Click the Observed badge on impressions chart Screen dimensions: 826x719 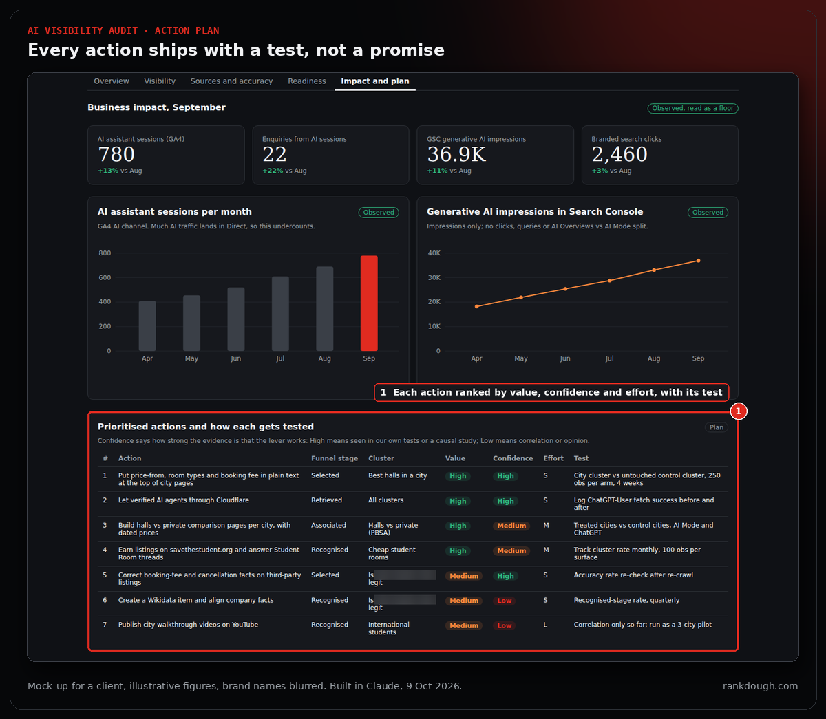[x=708, y=213]
